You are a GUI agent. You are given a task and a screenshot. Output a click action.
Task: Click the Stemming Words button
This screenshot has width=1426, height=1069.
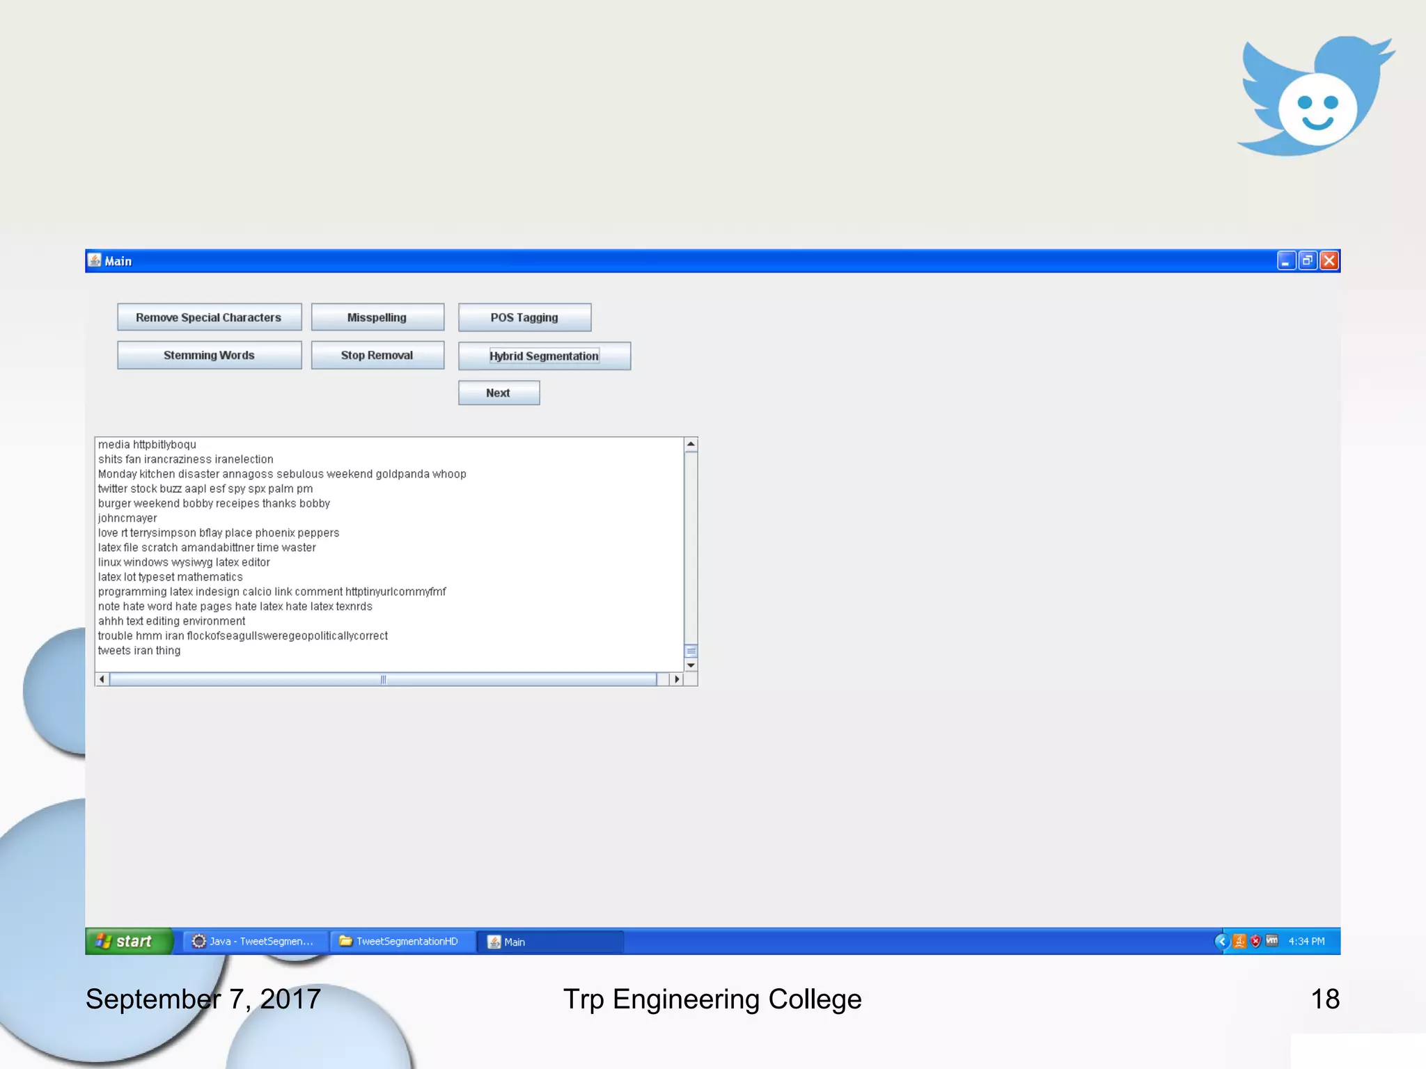(209, 355)
